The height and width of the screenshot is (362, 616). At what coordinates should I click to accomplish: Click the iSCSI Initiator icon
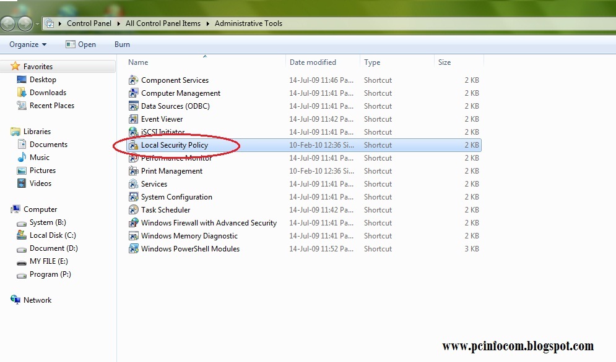[134, 132]
